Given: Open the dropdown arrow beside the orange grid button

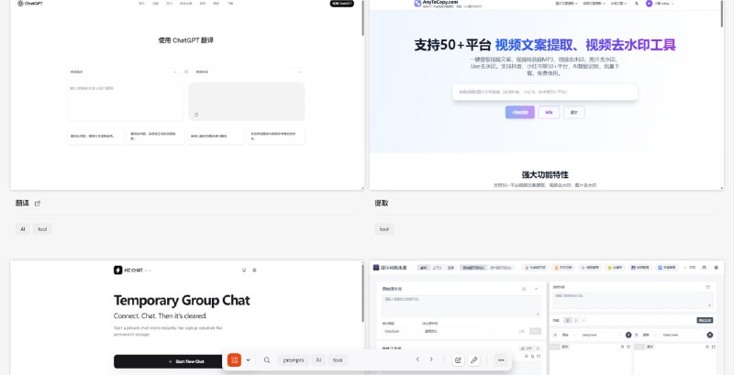Looking at the screenshot, I should [248, 360].
